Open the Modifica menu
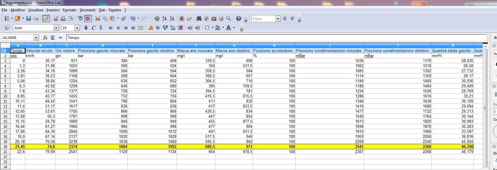This screenshot has width=497, height=170. [x=18, y=10]
